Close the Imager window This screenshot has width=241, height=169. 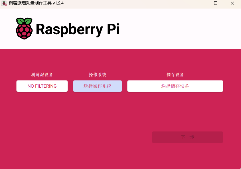232,3
